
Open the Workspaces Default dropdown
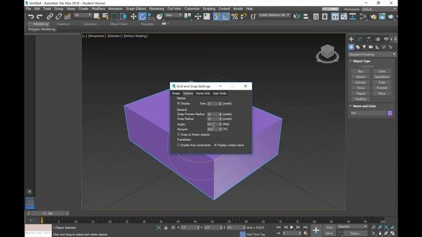(378, 9)
